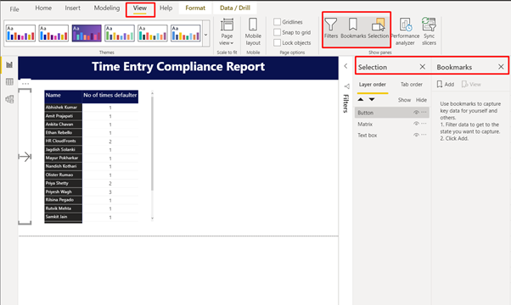Viewport: 511px width, 305px height.
Task: Select the Samkit Jain row
Action: (92, 217)
